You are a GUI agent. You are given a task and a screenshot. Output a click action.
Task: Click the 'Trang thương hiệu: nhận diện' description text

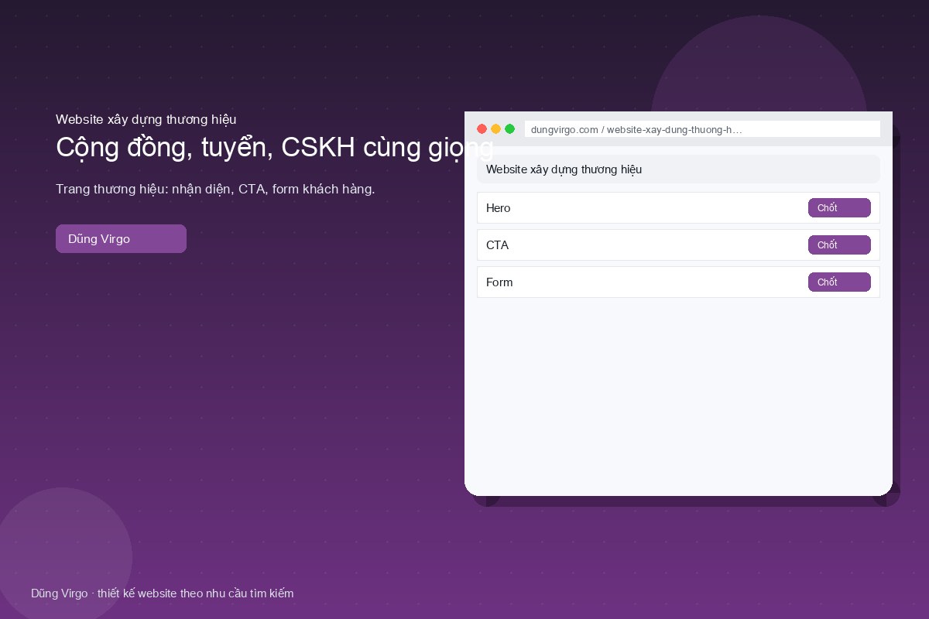coord(215,189)
